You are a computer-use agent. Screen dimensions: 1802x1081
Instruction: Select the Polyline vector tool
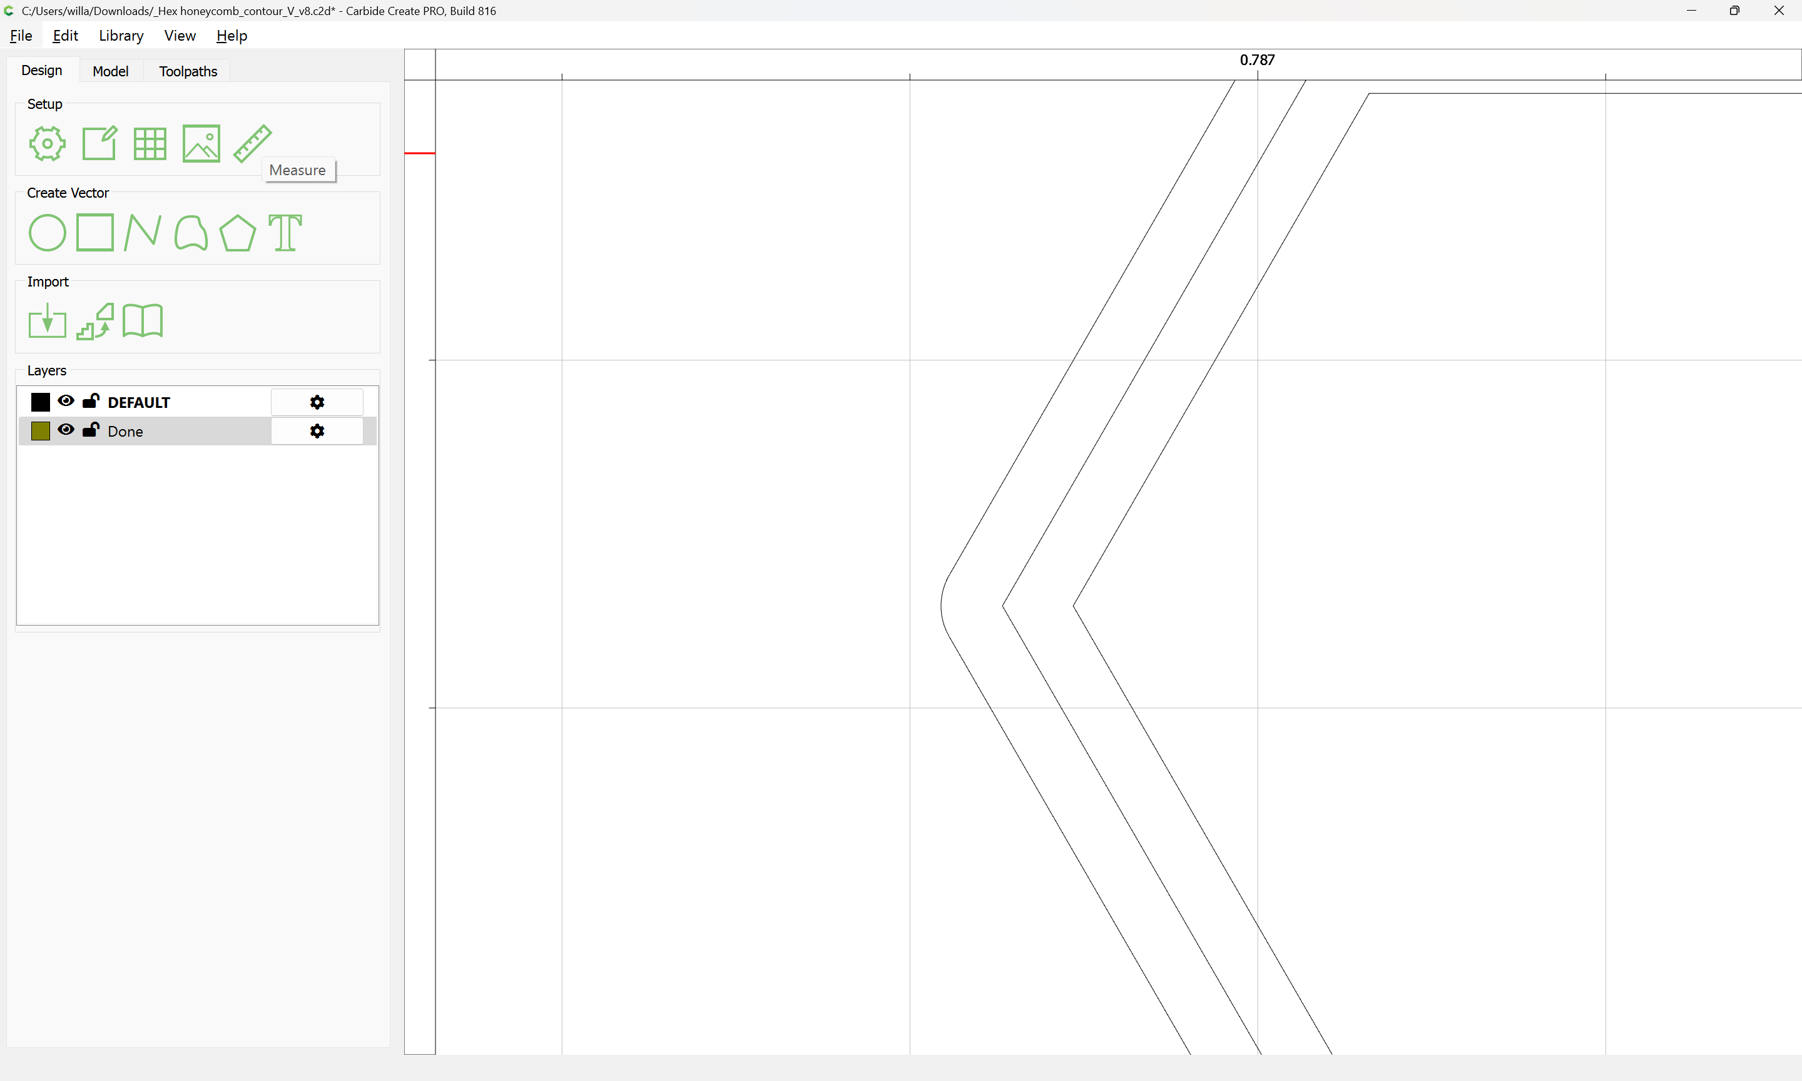(x=143, y=233)
